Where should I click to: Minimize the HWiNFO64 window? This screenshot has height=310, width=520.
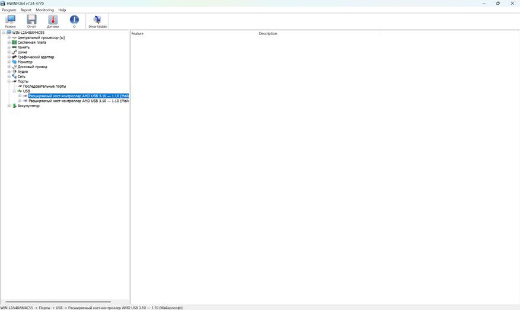(484, 4)
